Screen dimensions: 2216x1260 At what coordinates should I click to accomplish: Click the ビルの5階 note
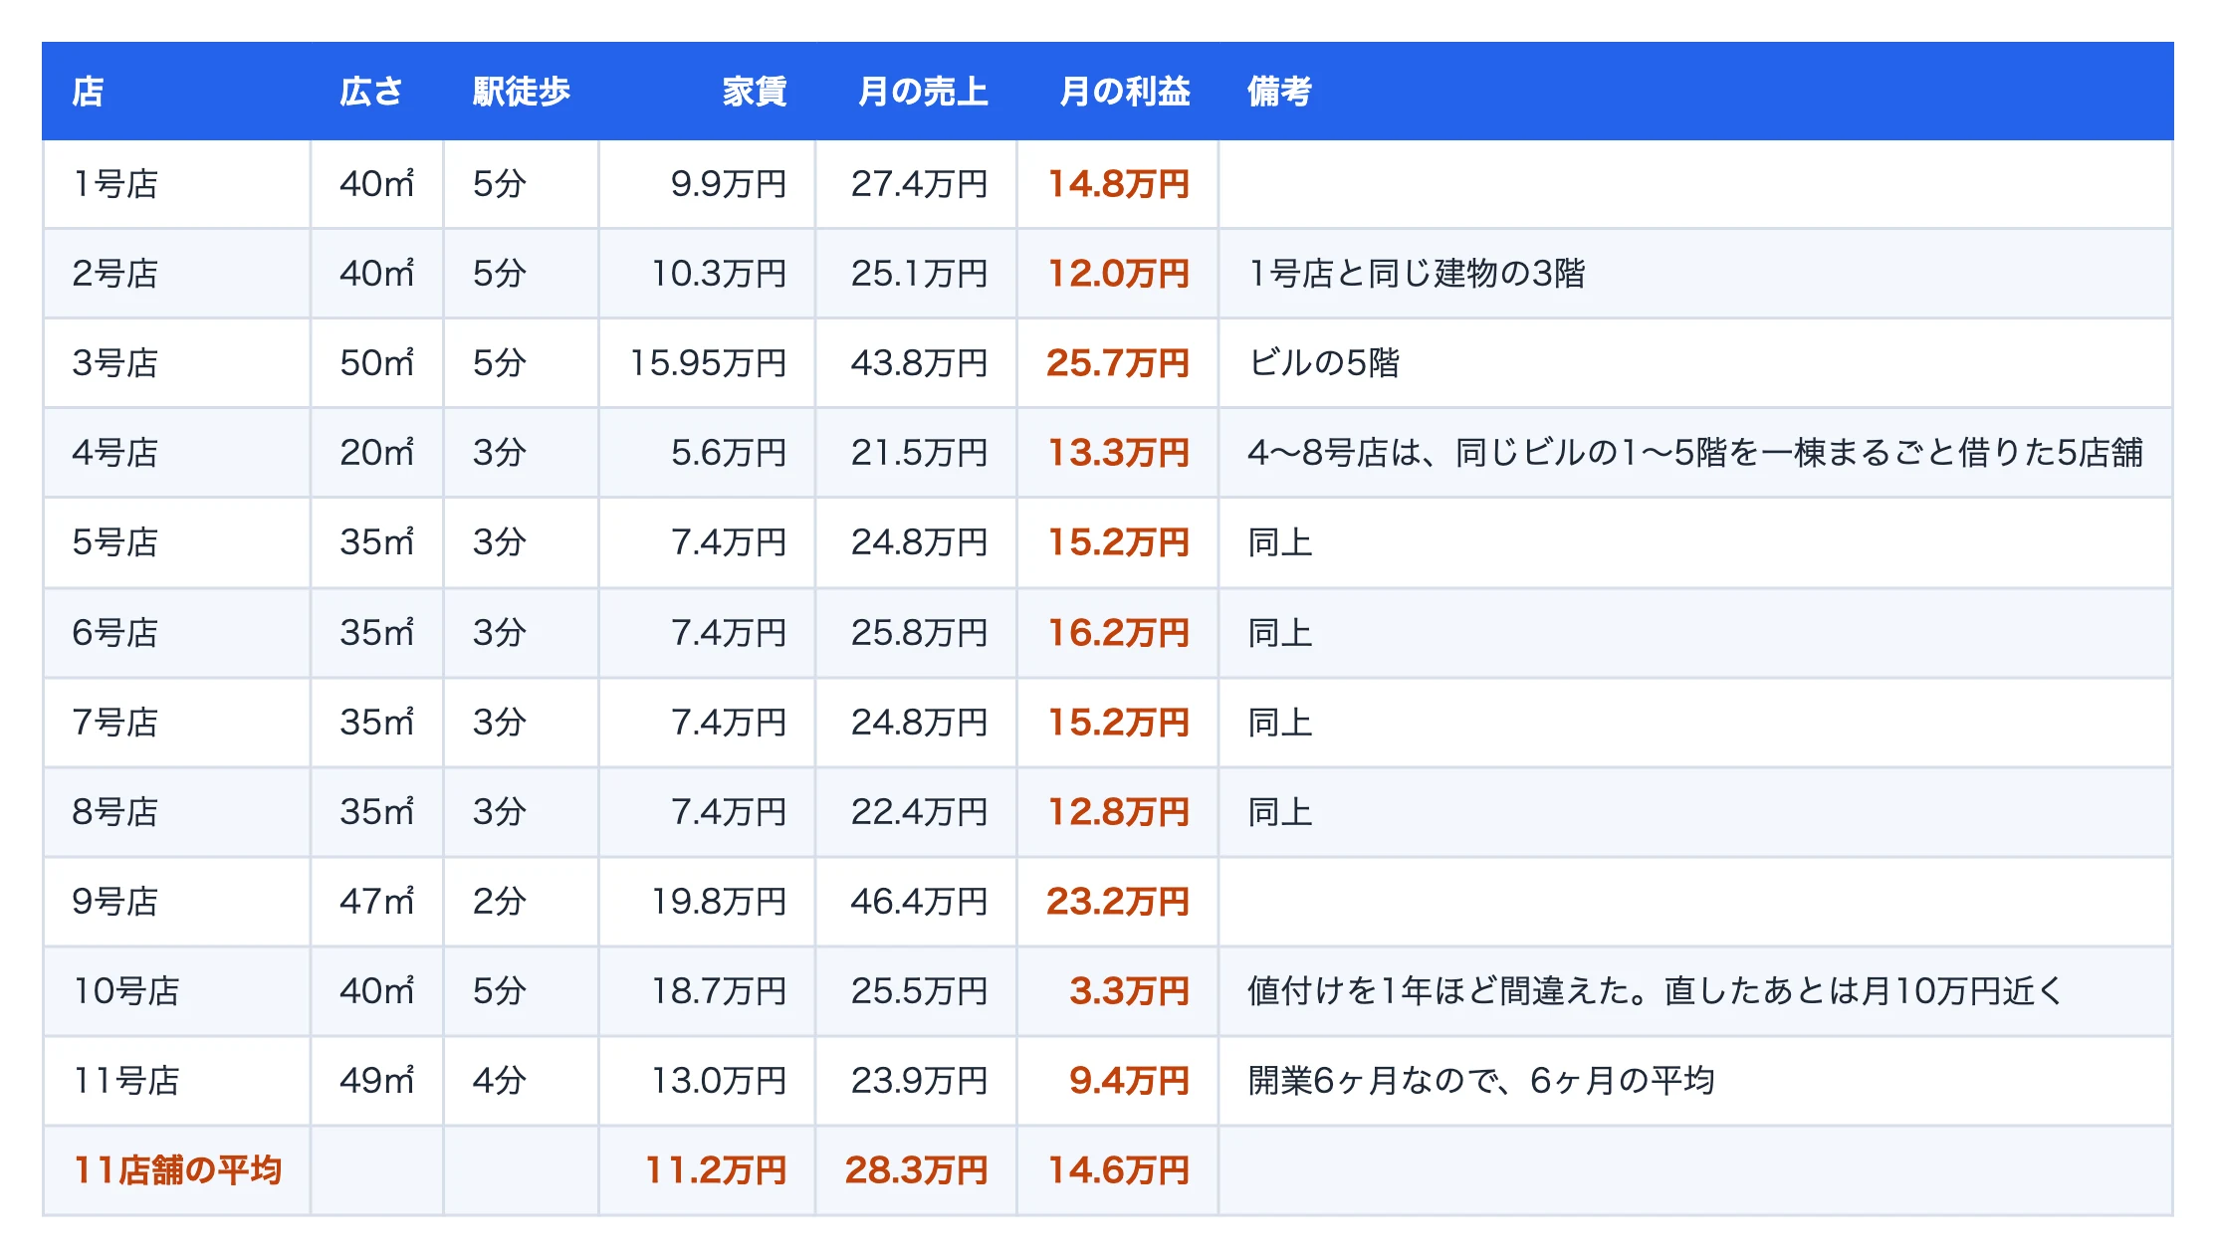pos(1324,363)
